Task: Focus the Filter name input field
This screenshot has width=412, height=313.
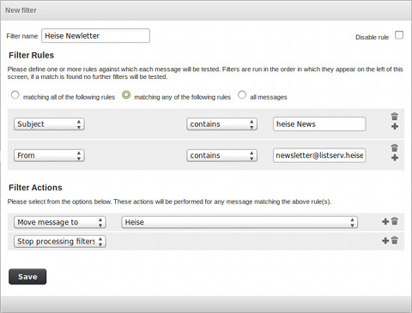Action: pos(95,36)
